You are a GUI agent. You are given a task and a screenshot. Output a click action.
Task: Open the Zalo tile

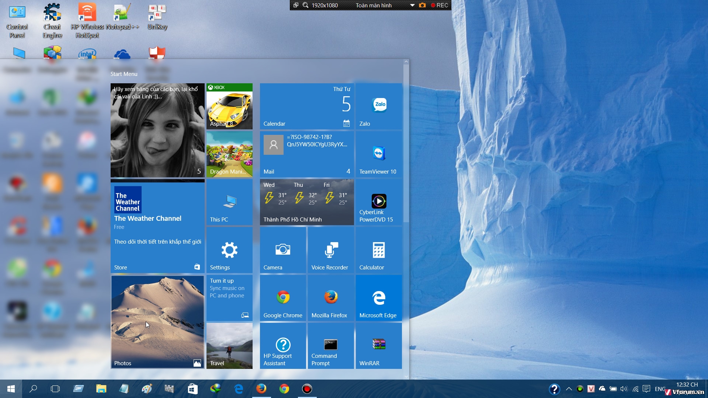(379, 106)
